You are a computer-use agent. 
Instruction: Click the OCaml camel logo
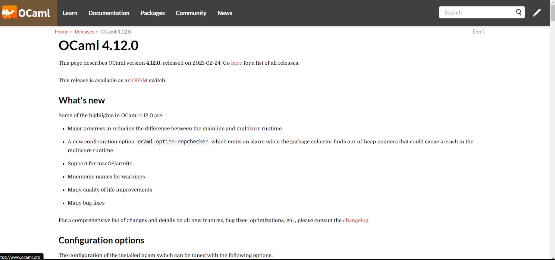click(x=26, y=13)
